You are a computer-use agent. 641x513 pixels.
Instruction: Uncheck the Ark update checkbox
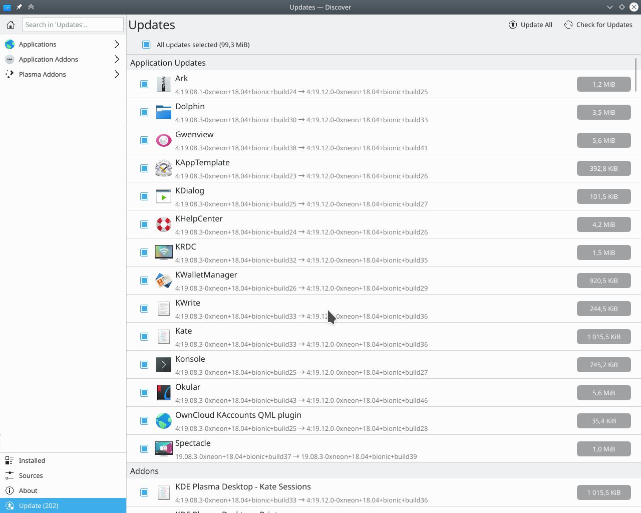[x=144, y=84]
